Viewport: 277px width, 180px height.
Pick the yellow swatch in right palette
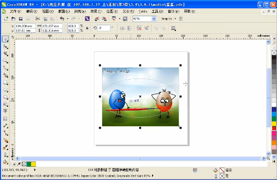pyautogui.click(x=274, y=124)
